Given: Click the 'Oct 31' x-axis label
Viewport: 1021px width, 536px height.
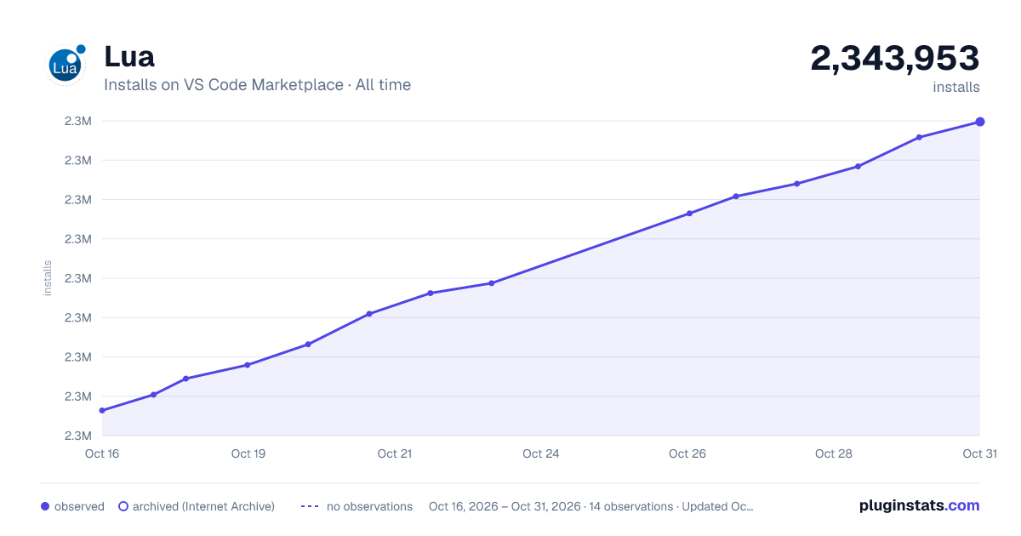Looking at the screenshot, I should pyautogui.click(x=979, y=453).
